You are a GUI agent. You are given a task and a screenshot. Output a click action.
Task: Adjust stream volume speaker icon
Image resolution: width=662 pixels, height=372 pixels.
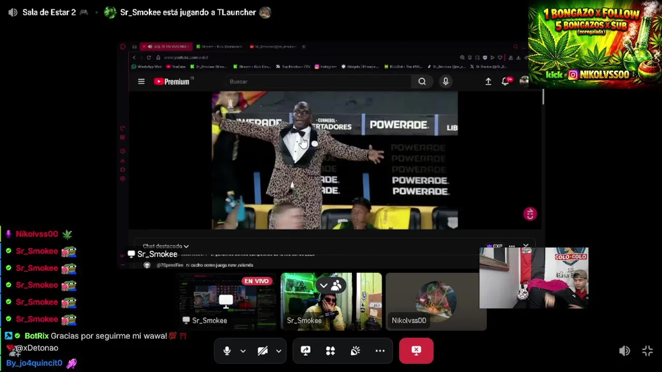click(625, 351)
